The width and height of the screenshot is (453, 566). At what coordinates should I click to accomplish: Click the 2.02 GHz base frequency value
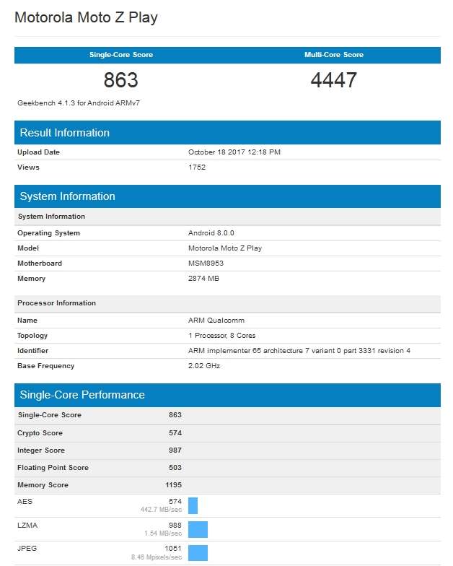coord(203,366)
